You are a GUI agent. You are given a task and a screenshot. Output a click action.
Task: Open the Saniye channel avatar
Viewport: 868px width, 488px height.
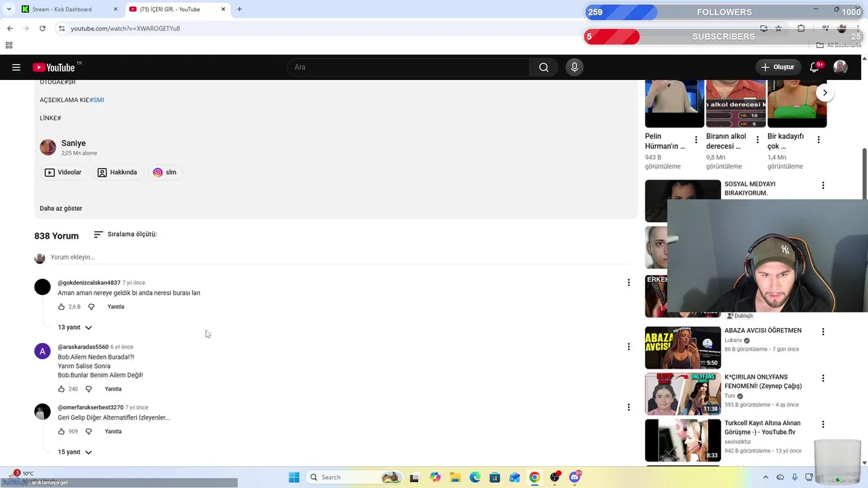tap(47, 147)
